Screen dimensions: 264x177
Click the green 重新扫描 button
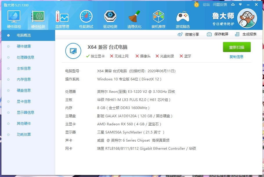tap(237, 47)
